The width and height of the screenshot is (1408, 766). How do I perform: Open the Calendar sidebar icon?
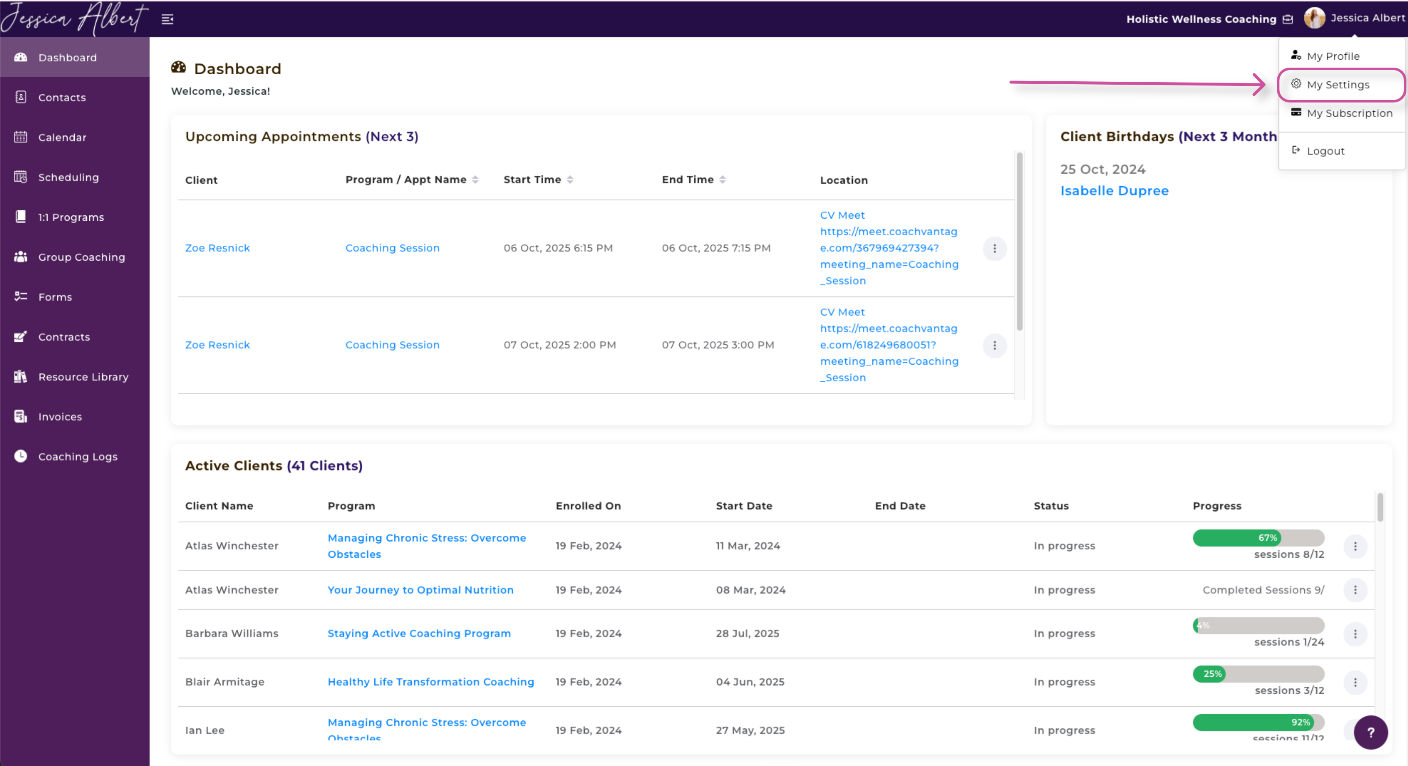[x=21, y=137]
